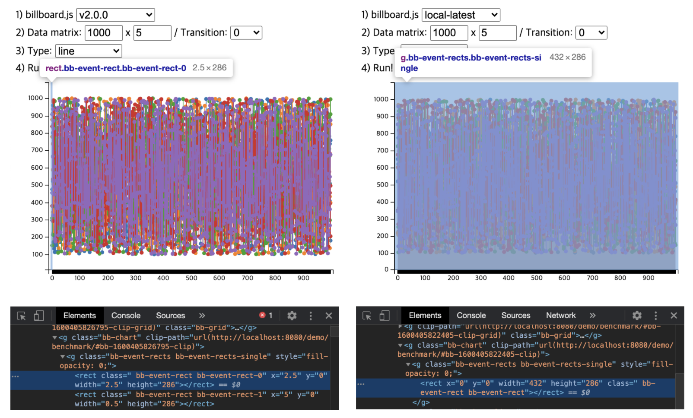Open DevTools settings gear on the left panel

tap(292, 316)
